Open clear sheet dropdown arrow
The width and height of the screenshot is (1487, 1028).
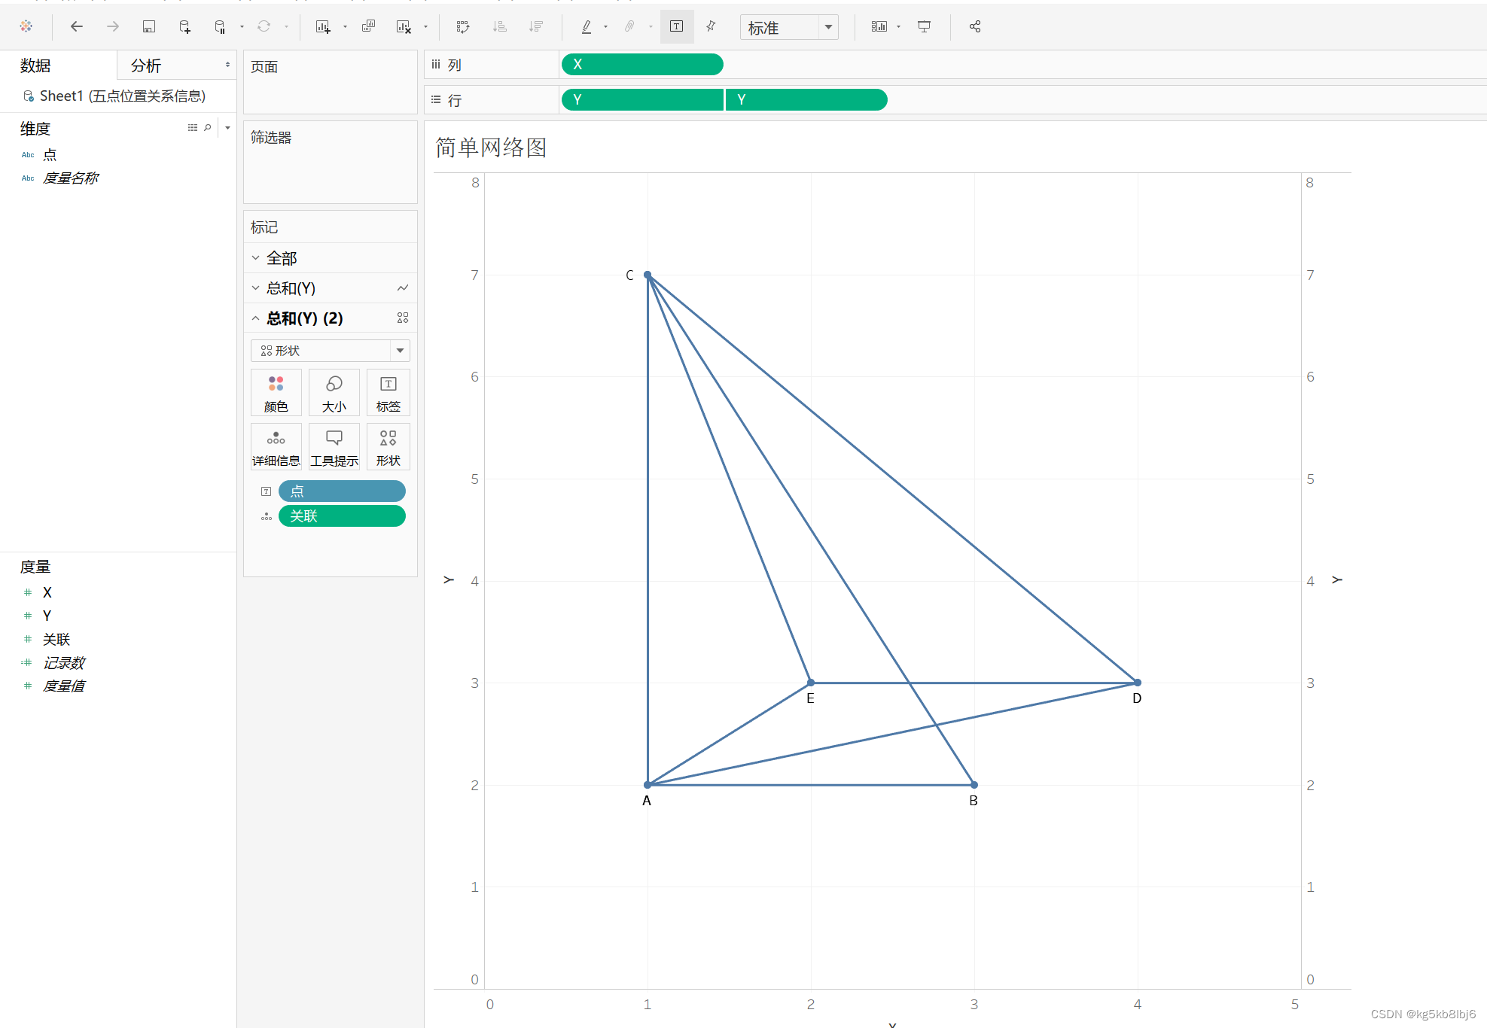click(425, 26)
